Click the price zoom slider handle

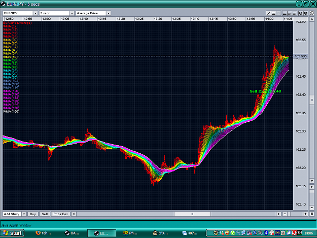pyautogui.click(x=312, y=191)
